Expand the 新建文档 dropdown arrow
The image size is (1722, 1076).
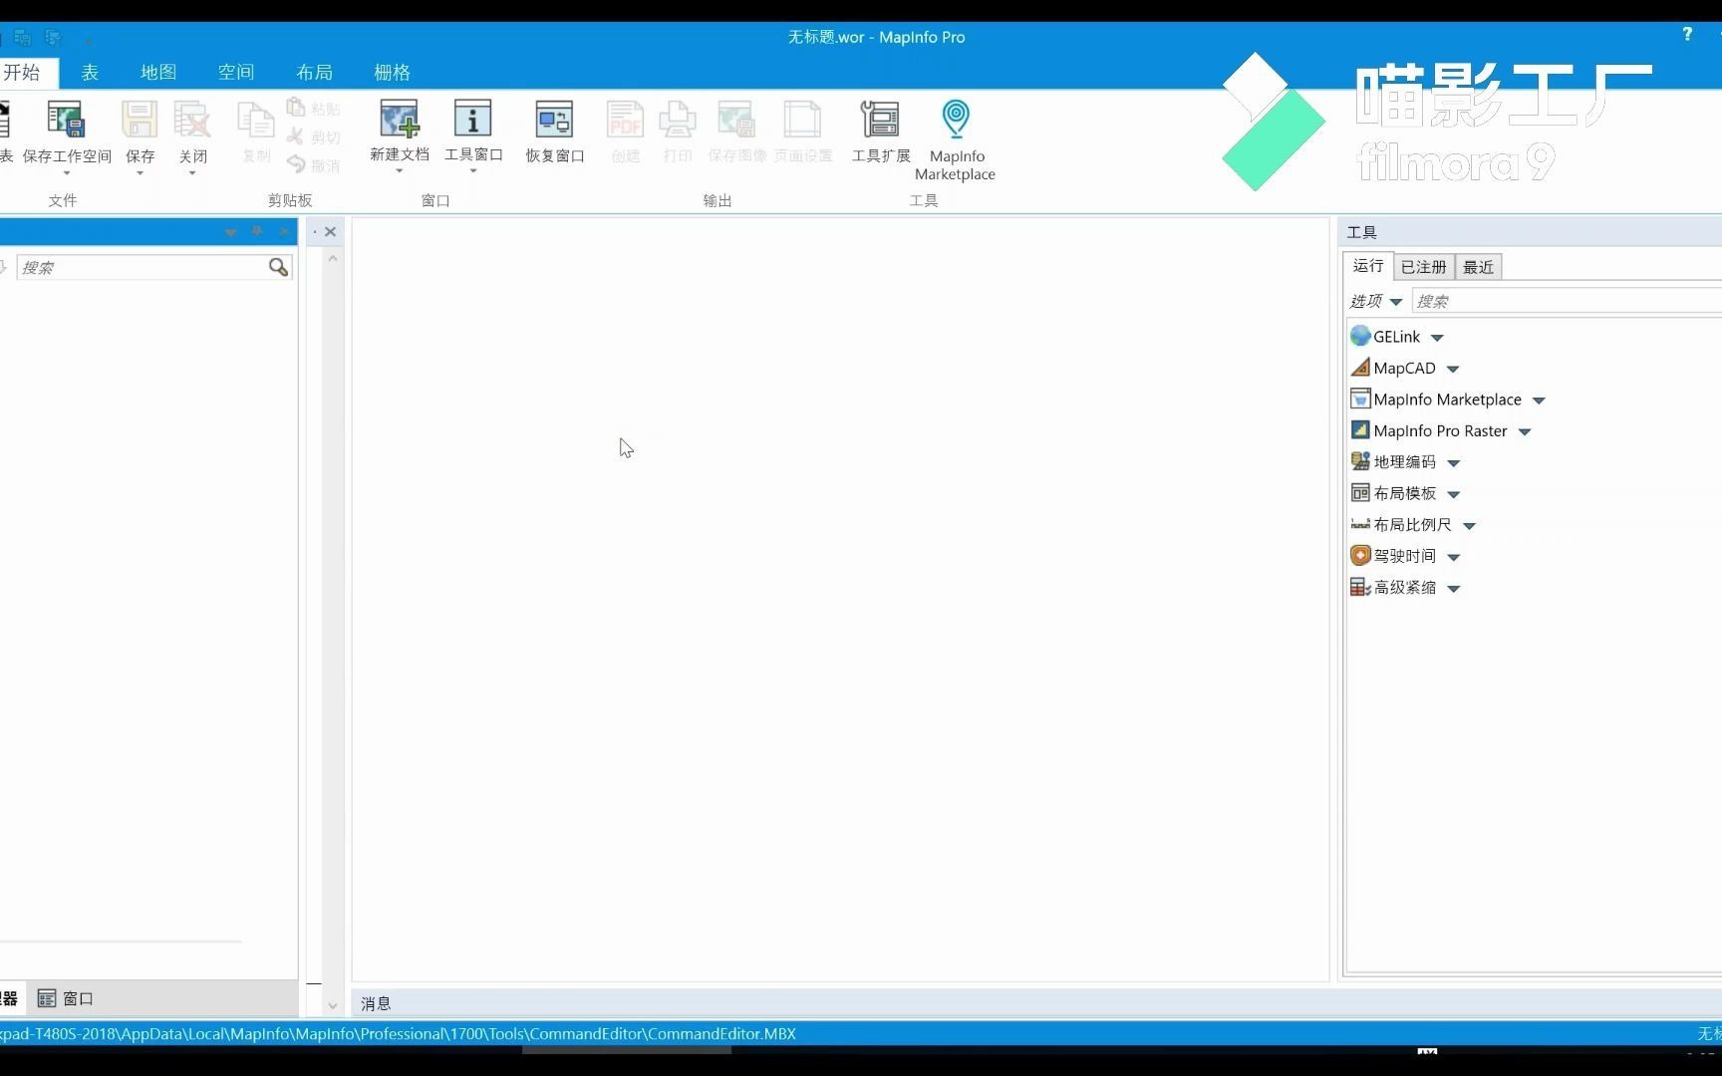click(400, 171)
